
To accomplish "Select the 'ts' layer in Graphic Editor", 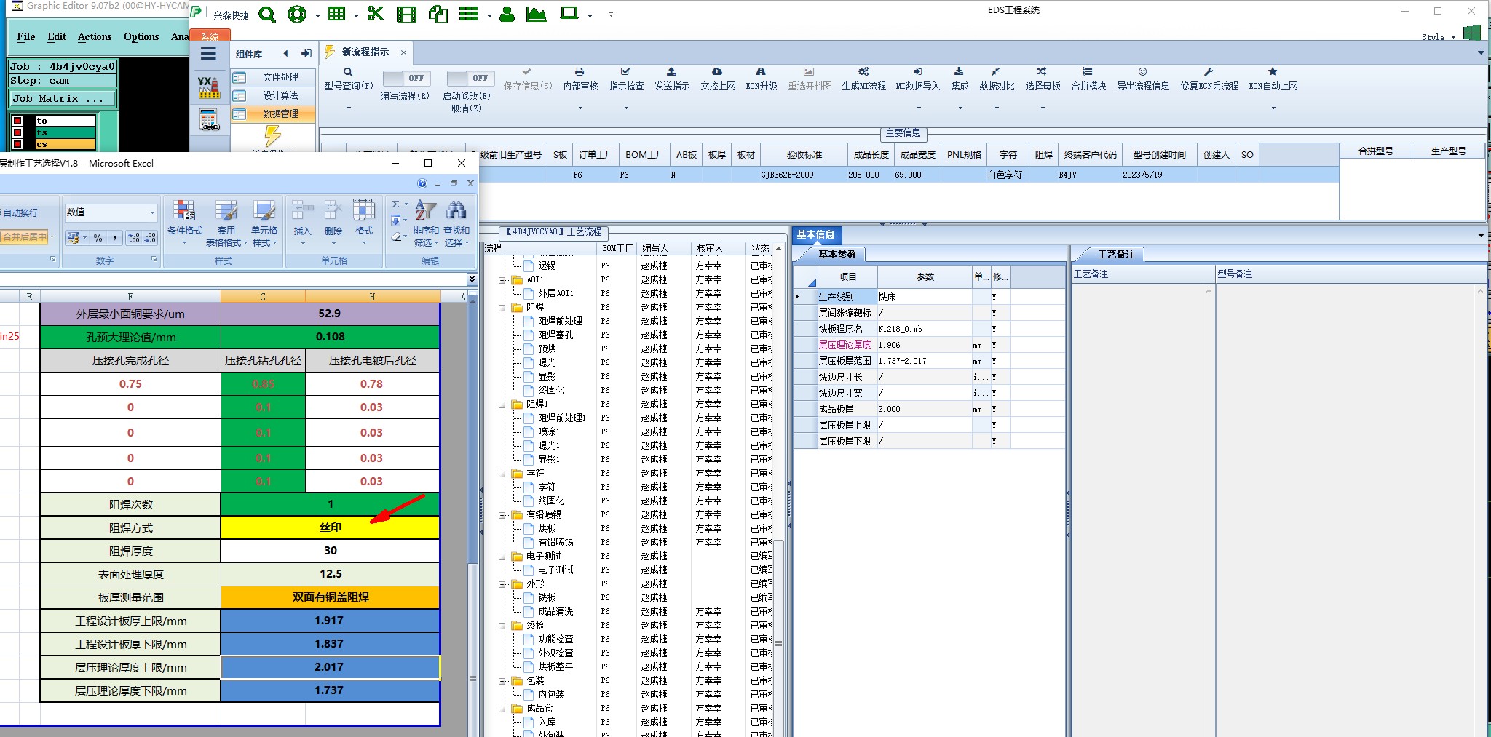I will pos(65,132).
